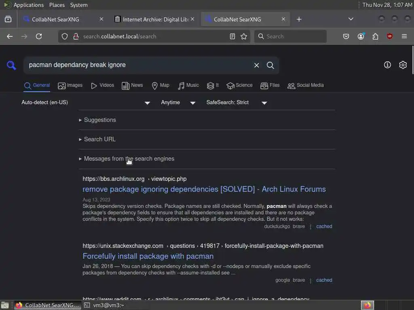
Task: Switch to the Social Media category
Action: pyautogui.click(x=306, y=86)
